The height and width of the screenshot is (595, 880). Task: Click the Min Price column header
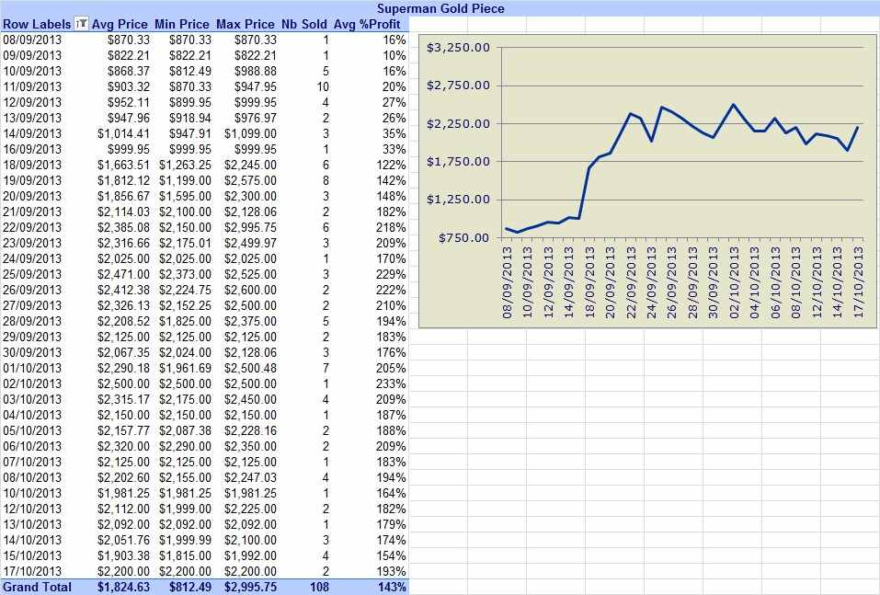(182, 24)
